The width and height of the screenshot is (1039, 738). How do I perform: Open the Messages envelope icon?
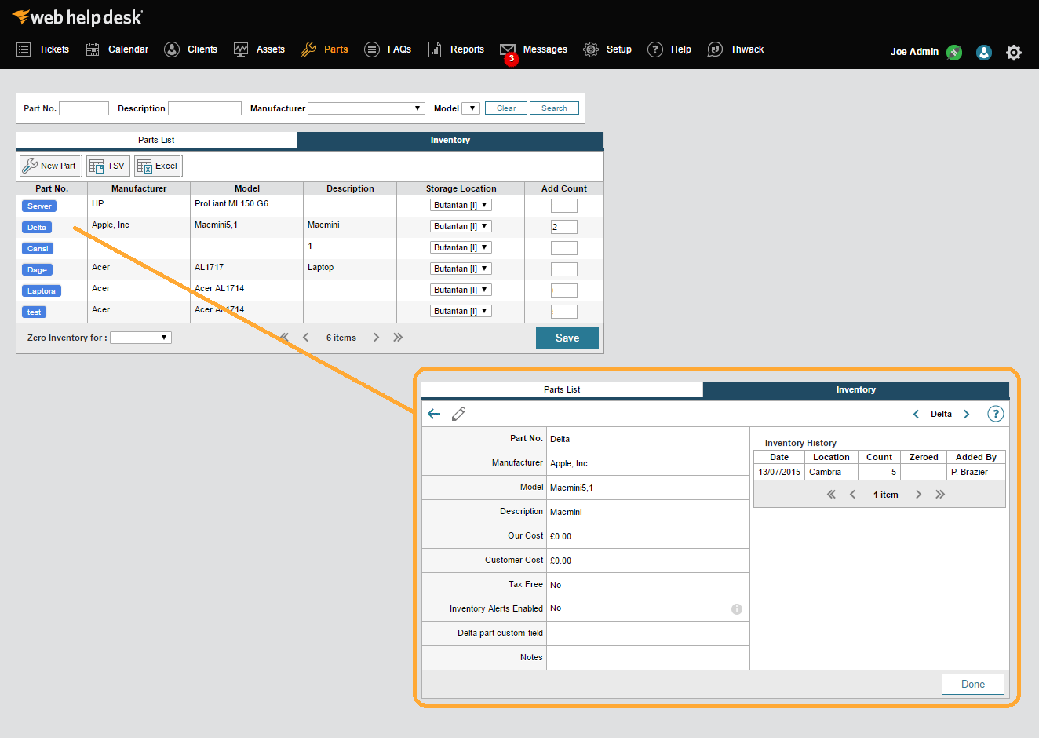click(x=508, y=49)
